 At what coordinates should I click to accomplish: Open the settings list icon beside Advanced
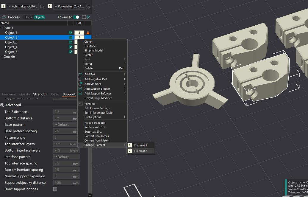pos(84,17)
